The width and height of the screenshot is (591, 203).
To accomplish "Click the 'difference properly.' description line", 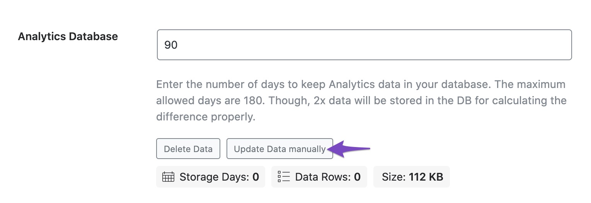I will tap(206, 117).
